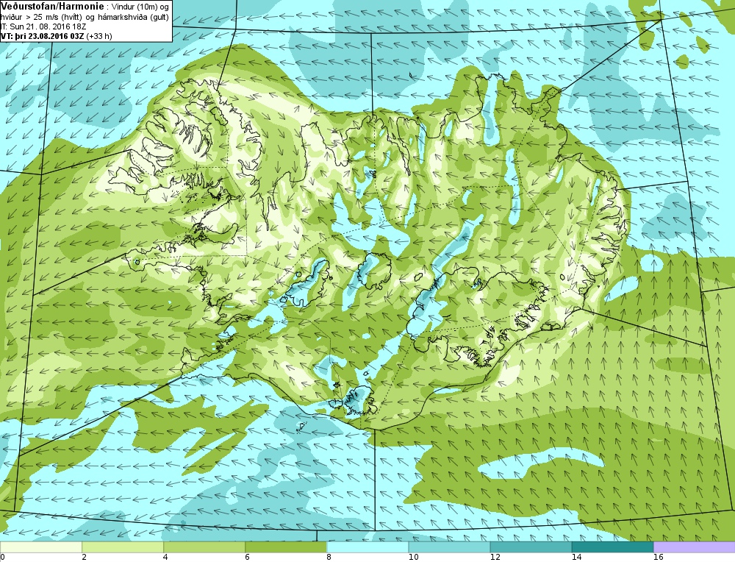Click the legend scale label '0'
The height and width of the screenshot is (562, 735).
pyautogui.click(x=2, y=558)
